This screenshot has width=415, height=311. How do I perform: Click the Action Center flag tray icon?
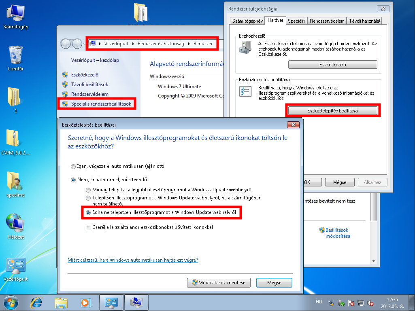(x=351, y=303)
